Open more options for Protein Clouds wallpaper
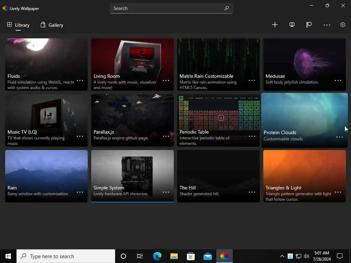This screenshot has height=263, width=351. (339, 137)
